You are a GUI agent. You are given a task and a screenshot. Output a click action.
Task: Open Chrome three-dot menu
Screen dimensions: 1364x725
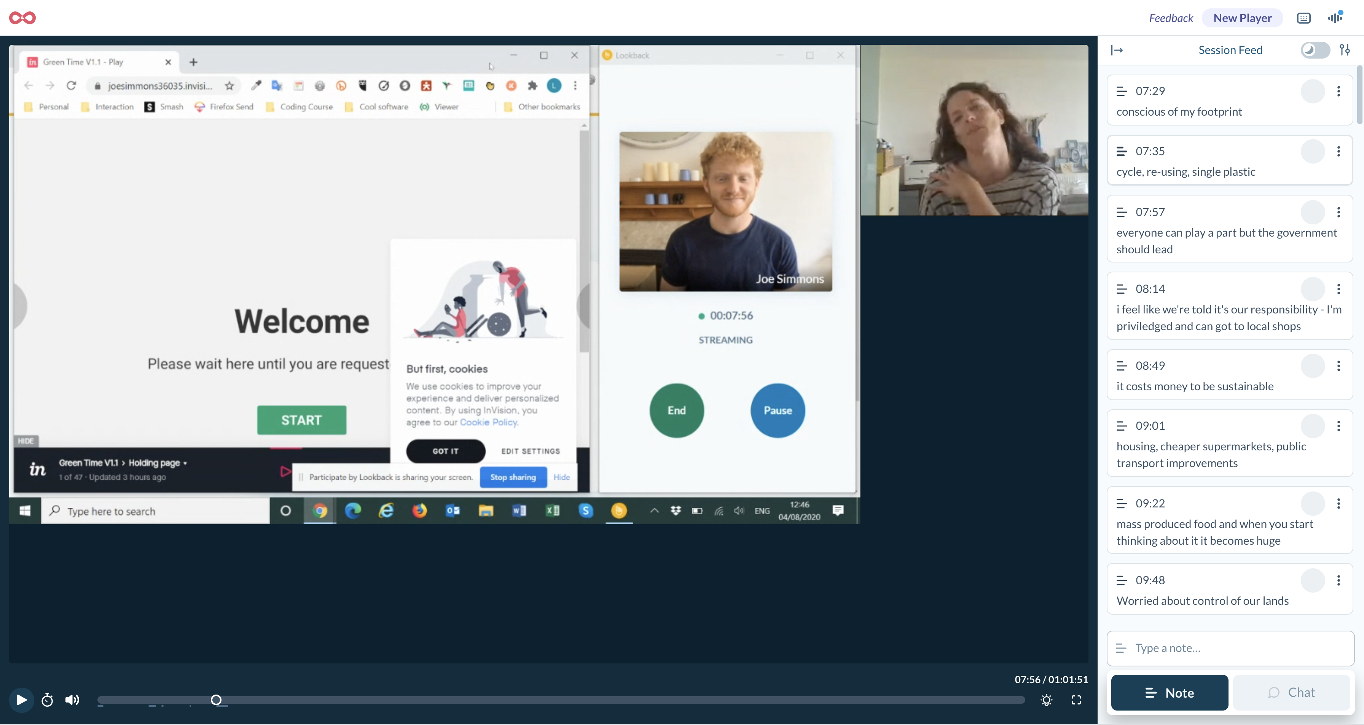point(575,86)
